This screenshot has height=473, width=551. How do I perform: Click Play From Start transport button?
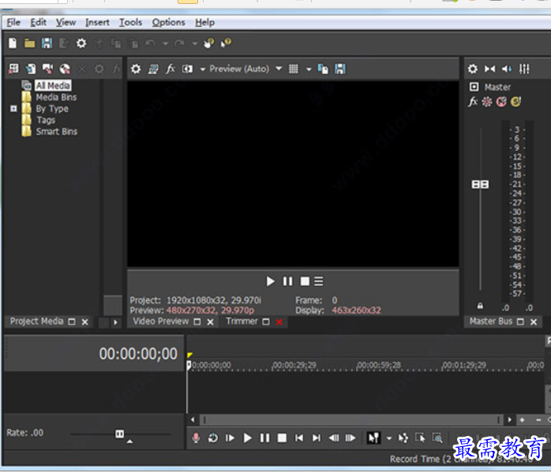[230, 438]
